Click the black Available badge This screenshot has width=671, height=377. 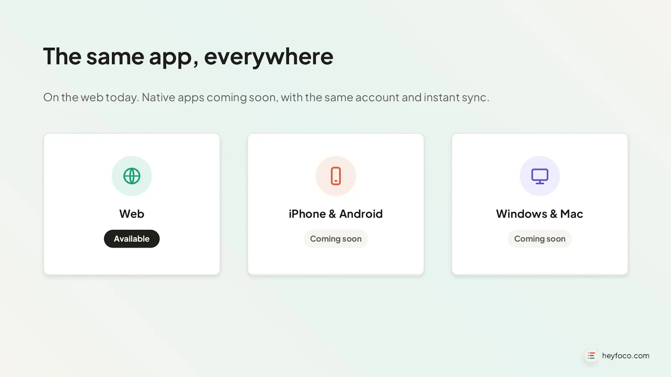(132, 239)
